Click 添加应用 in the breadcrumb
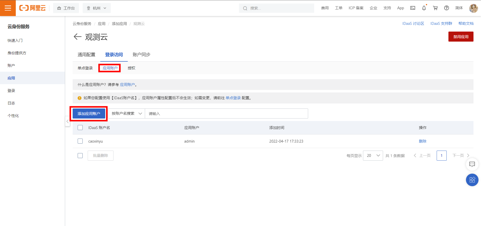Image resolution: width=481 pixels, height=226 pixels. pos(119,24)
